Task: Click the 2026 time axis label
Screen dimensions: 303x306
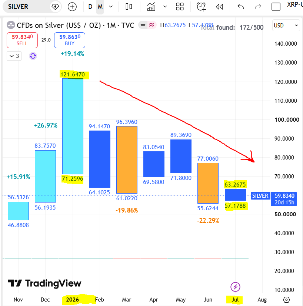Action: click(73, 300)
